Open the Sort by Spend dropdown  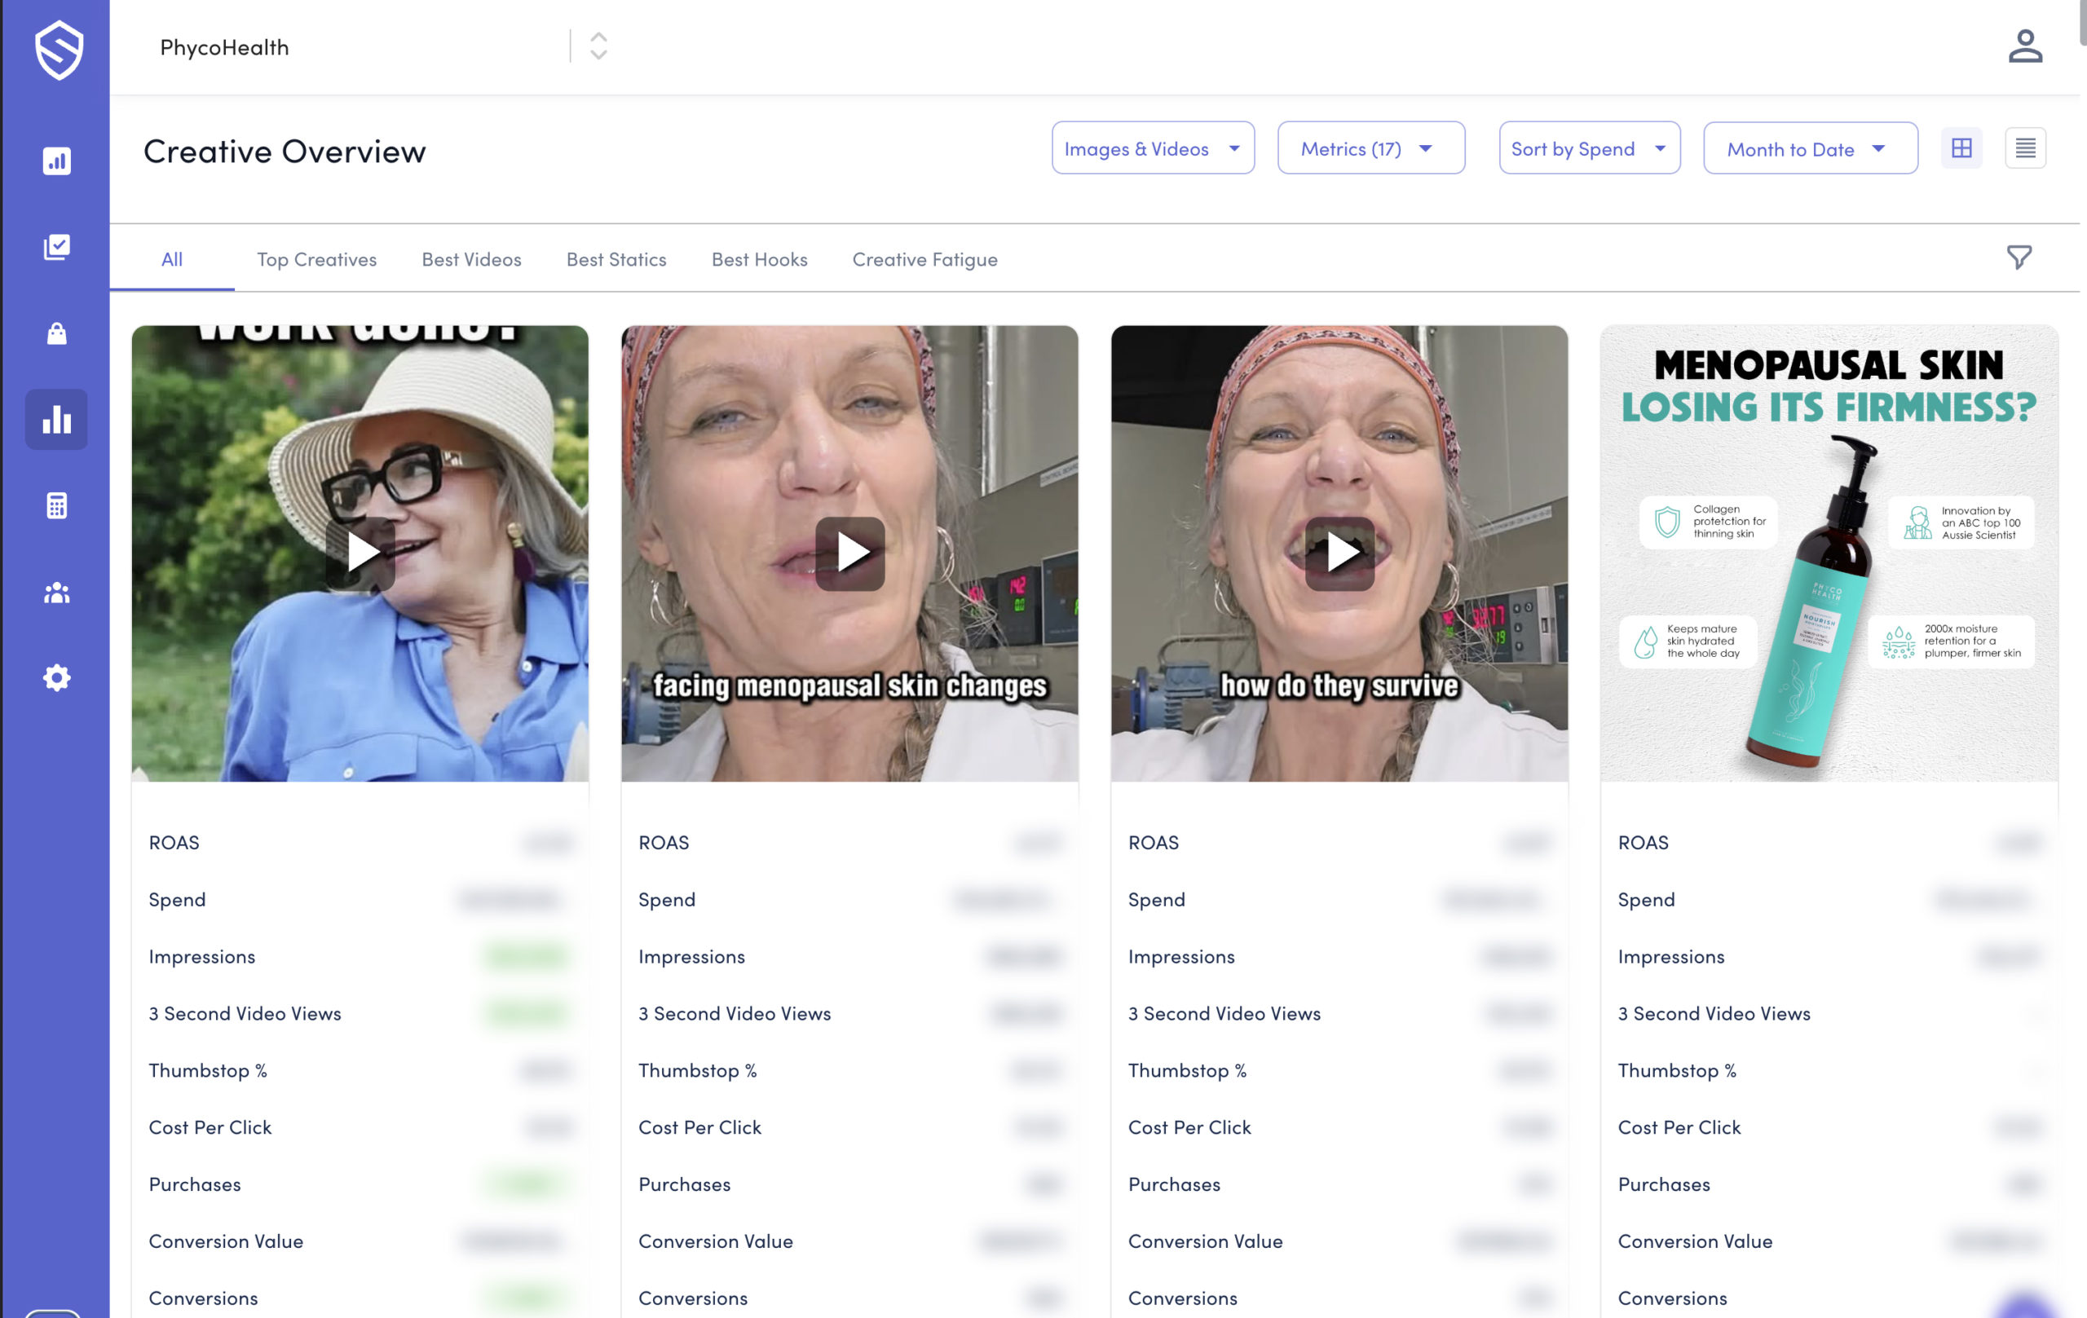(x=1589, y=148)
